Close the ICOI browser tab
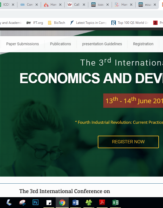 pos(13,5)
